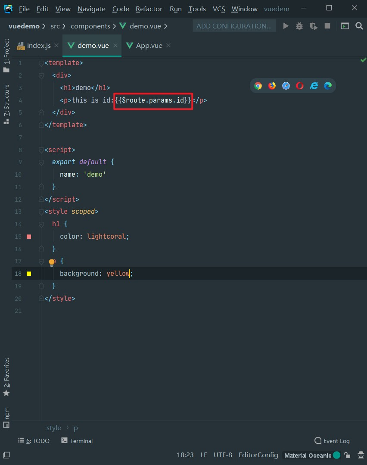Image resolution: width=367 pixels, height=465 pixels.
Task: Change LF line separator setting
Action: coord(204,455)
